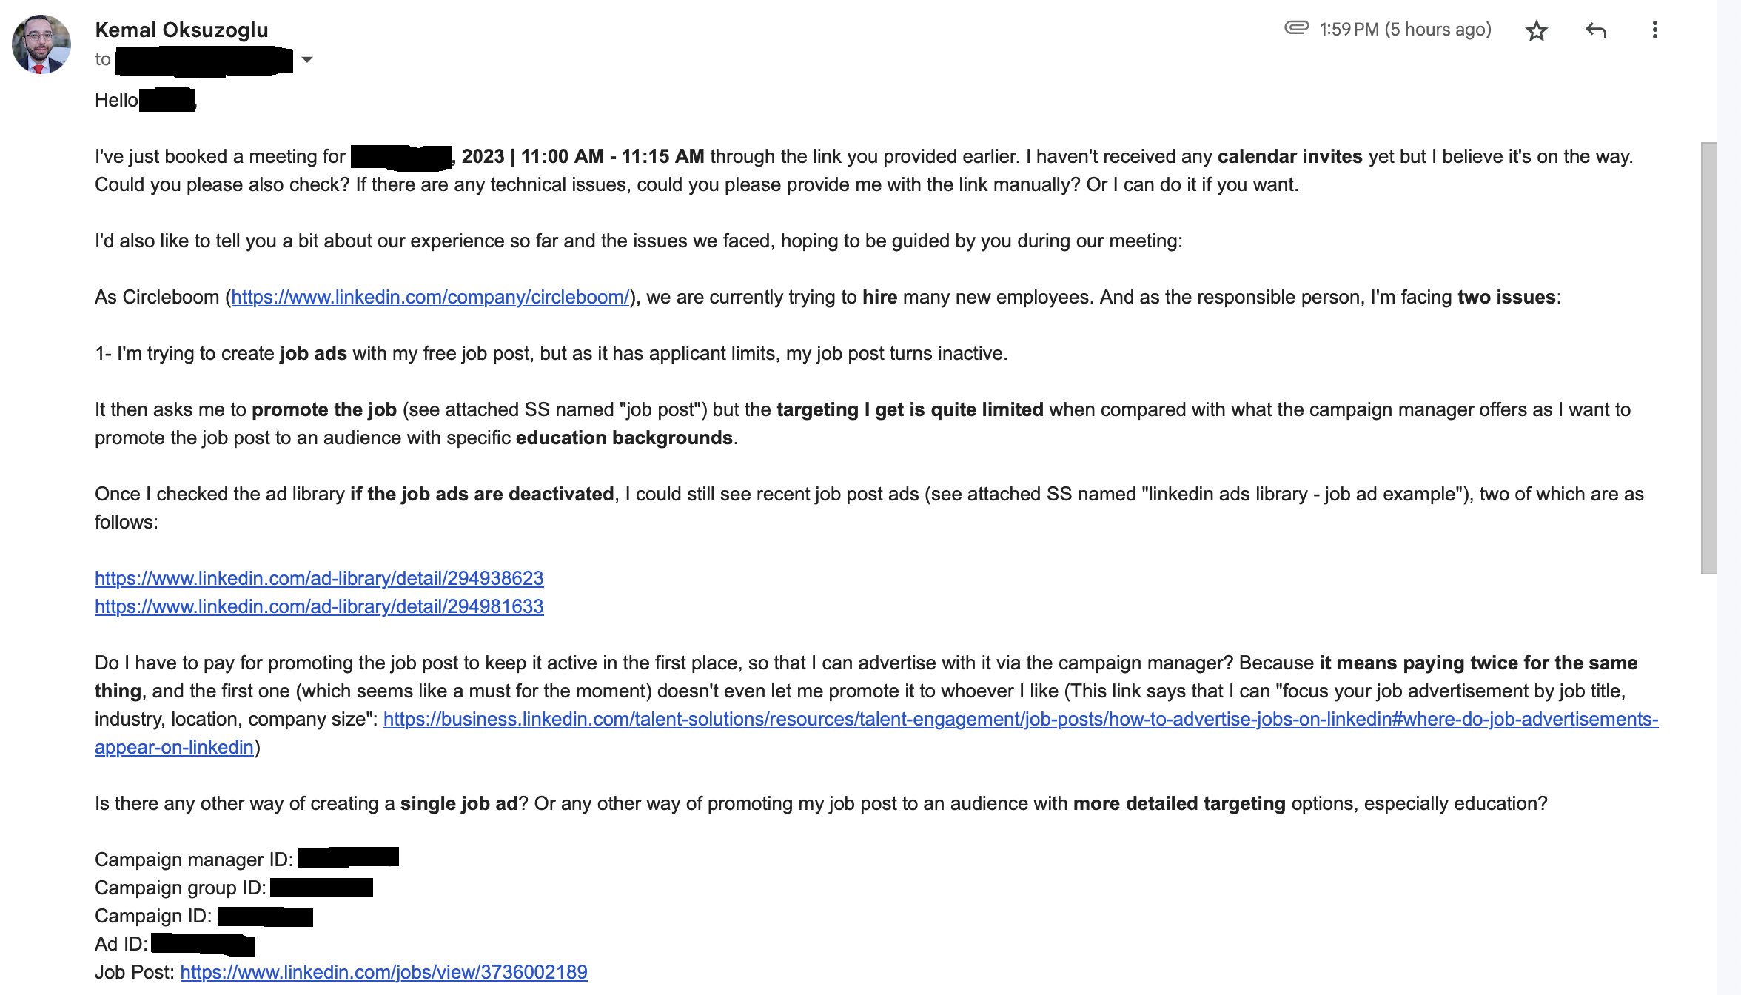Image resolution: width=1741 pixels, height=995 pixels.
Task: Click sender name Kemal Oksuzoglu
Action: click(x=181, y=30)
